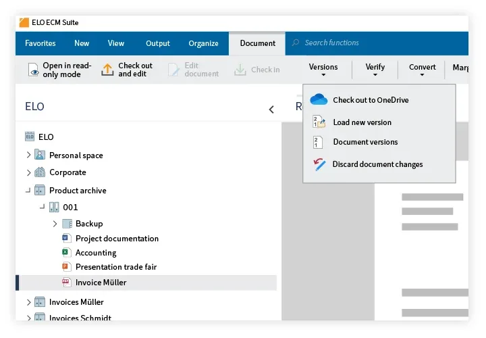
Task: Switch to the Output ribbon tab
Action: coord(158,43)
